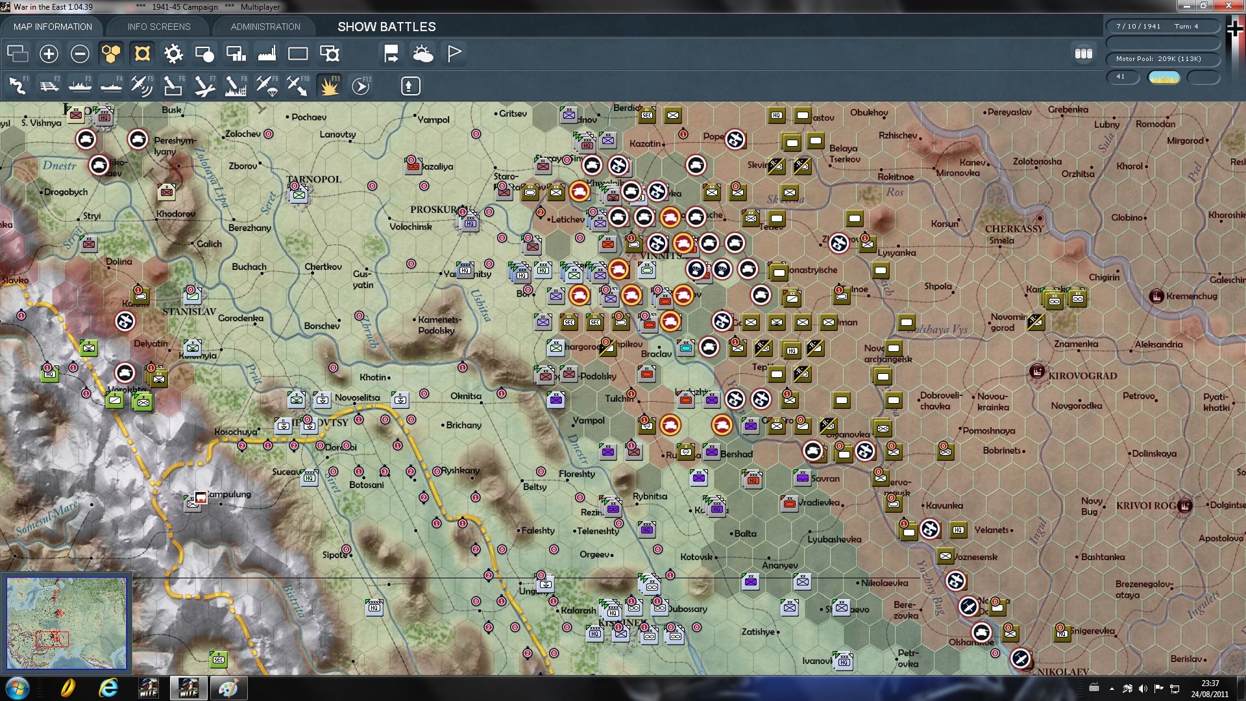The width and height of the screenshot is (1246, 701).
Task: Toggle the hex grid display
Action: [111, 53]
